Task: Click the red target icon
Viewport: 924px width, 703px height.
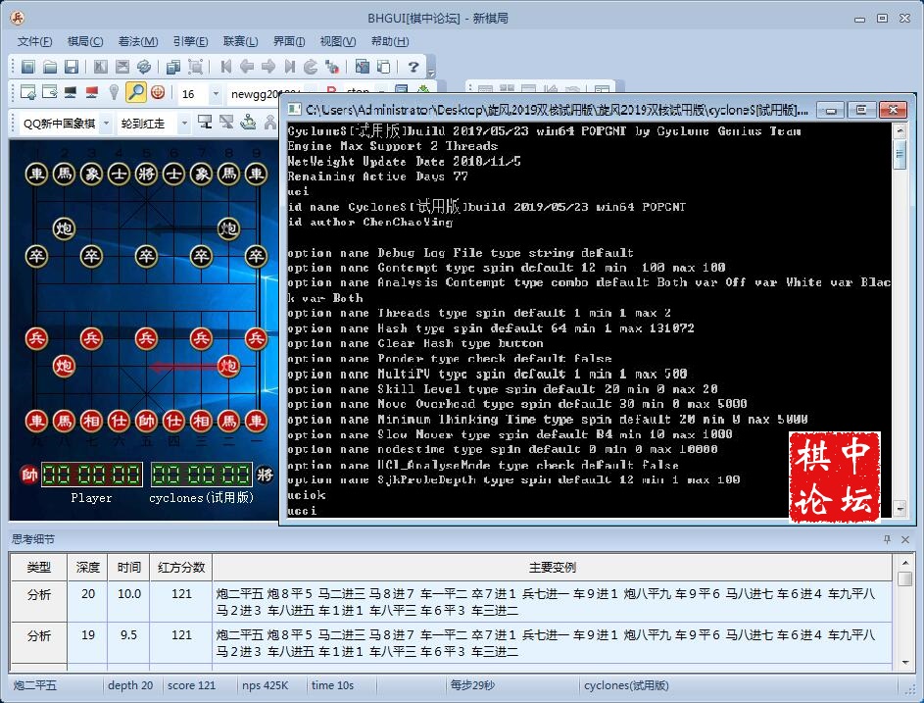Action: 158,92
